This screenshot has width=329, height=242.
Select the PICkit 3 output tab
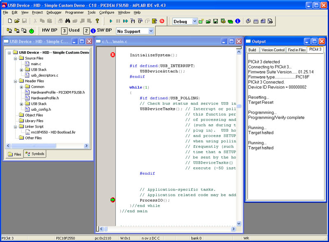coord(315,49)
